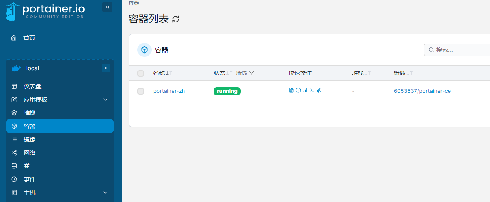
Task: Close the local environment with the X button
Action: [x=106, y=68]
